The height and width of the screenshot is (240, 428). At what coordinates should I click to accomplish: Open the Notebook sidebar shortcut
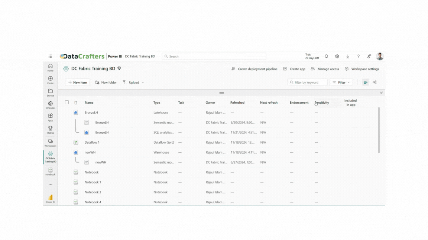coord(51,171)
